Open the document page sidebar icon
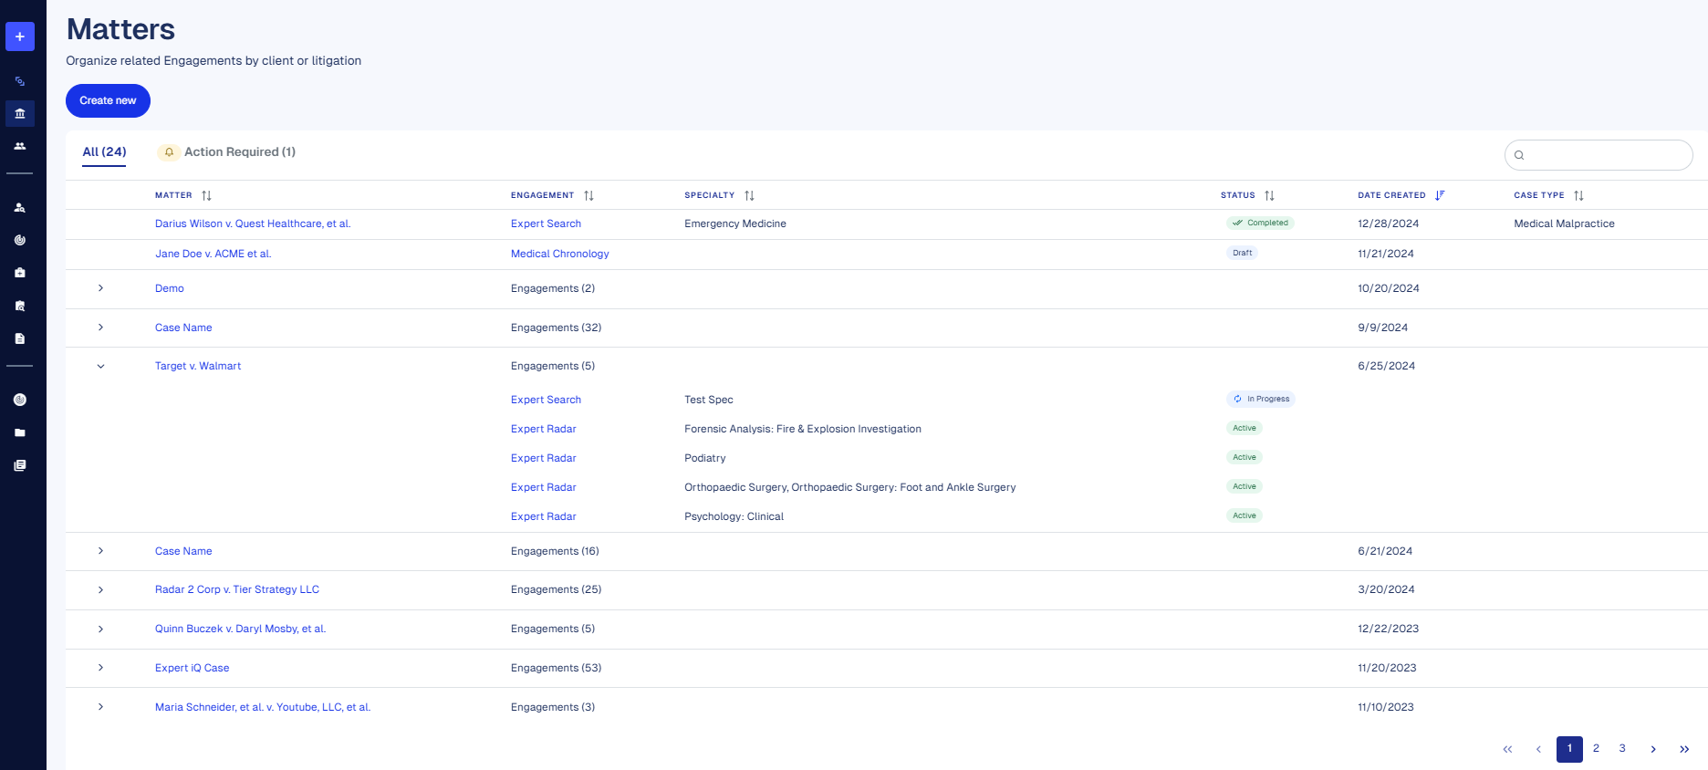The image size is (1708, 770). coord(20,338)
